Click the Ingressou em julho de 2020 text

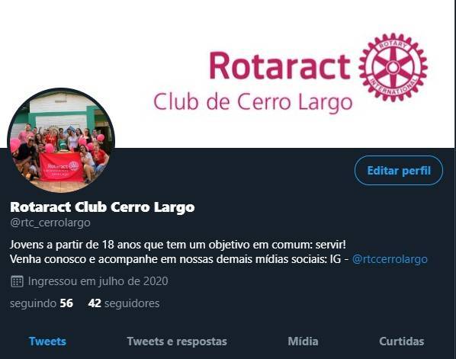[98, 281]
